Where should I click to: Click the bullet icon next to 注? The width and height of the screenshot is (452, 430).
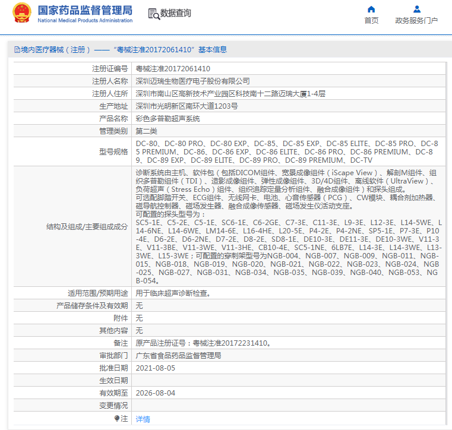[117, 419]
